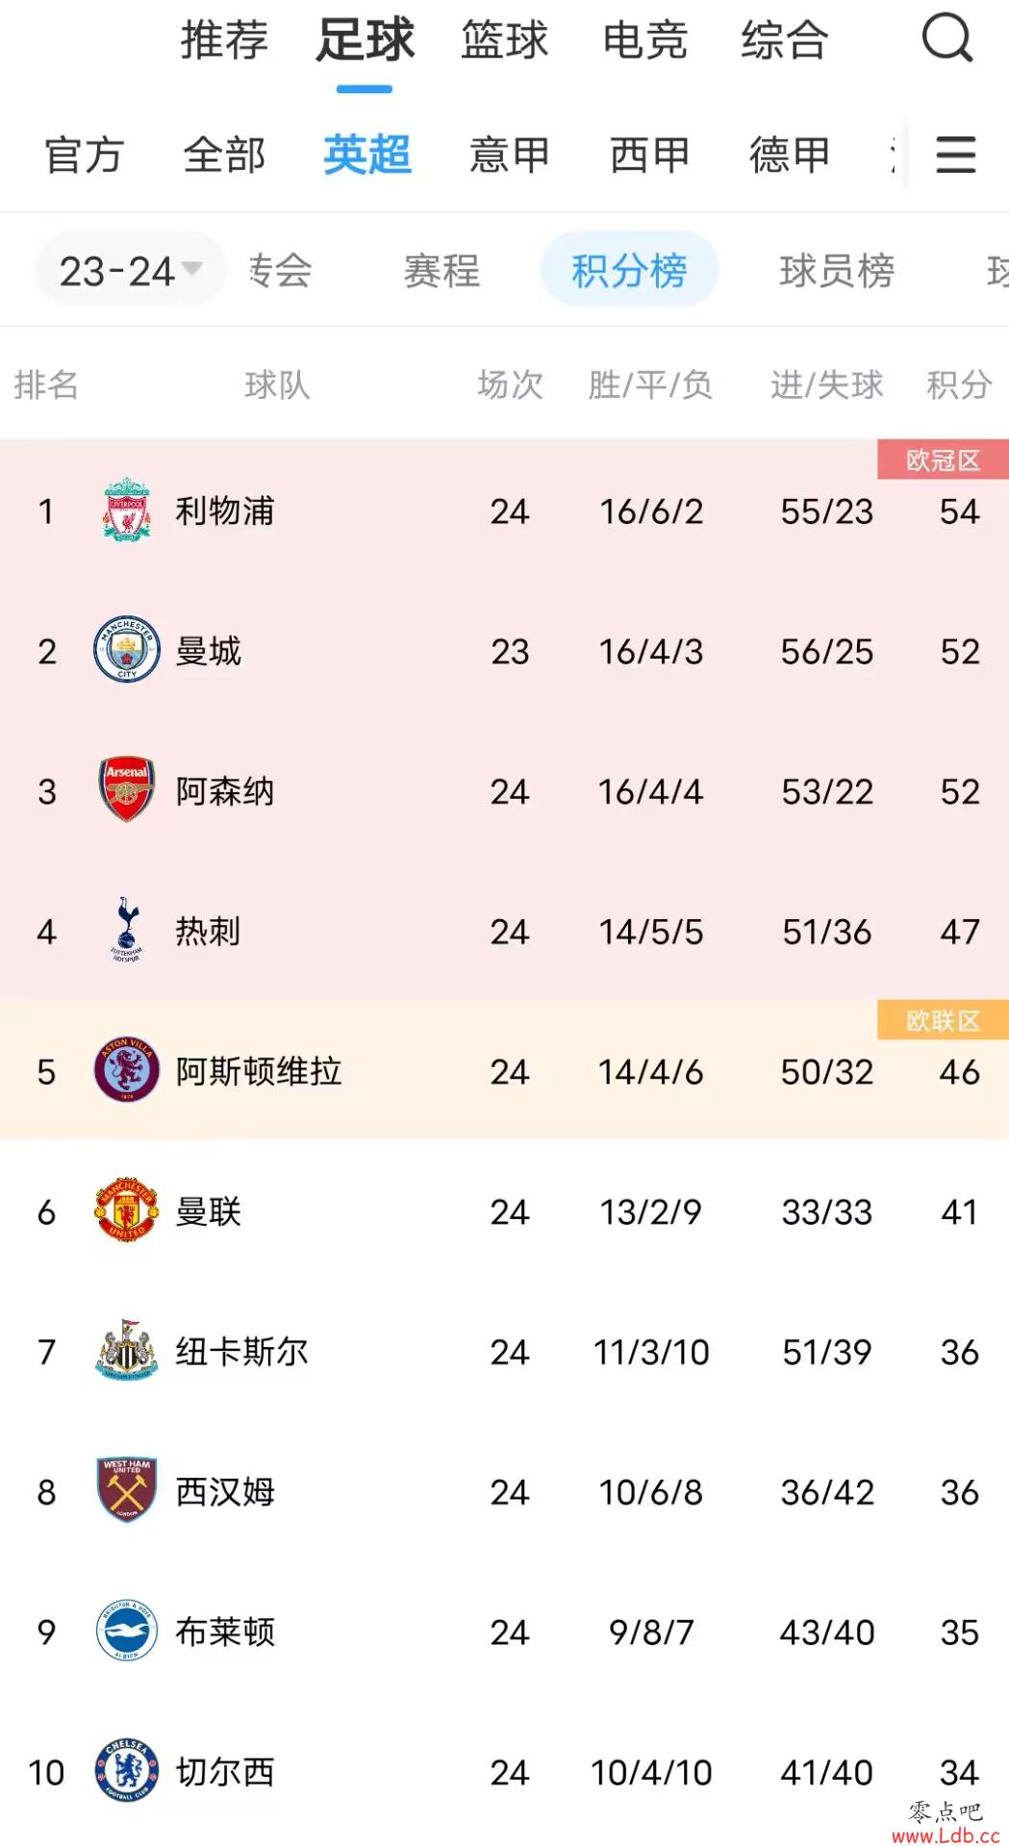Tap the Manchester United club crest
This screenshot has width=1009, height=1846.
(x=127, y=1210)
